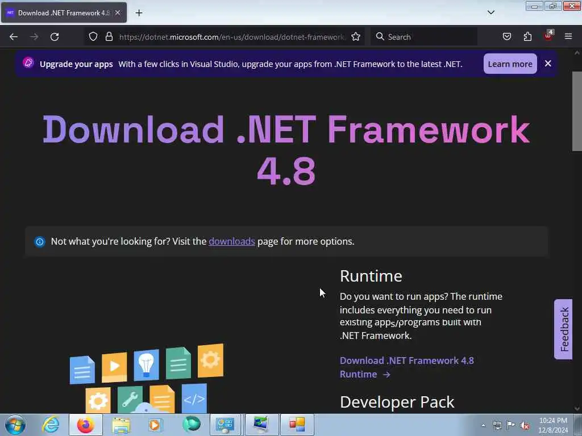This screenshot has height=436, width=582.
Task: Click the scrollbar down arrow
Action: point(577,409)
